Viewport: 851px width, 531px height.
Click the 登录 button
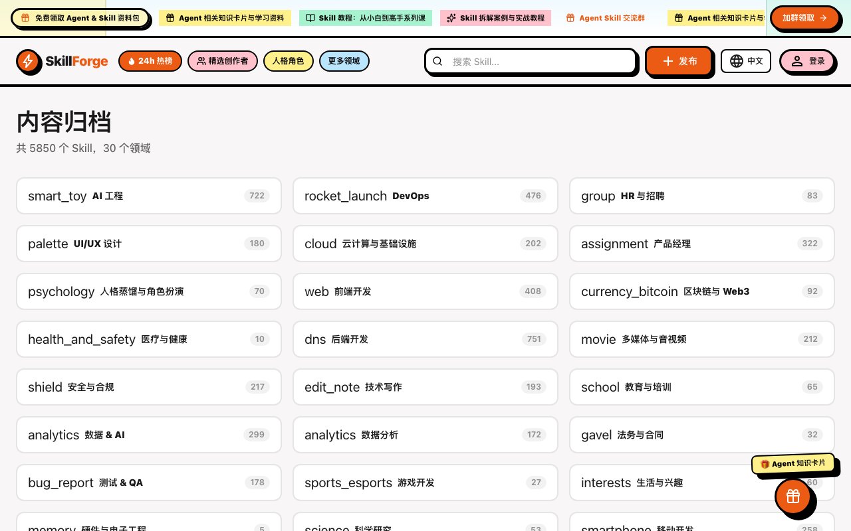[x=806, y=61]
